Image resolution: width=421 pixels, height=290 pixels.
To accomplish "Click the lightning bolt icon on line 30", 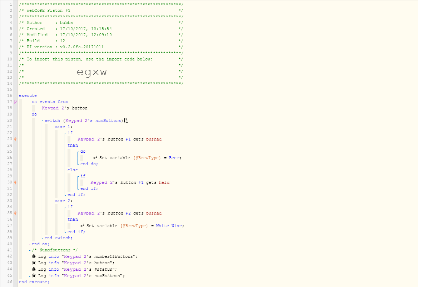I will coord(15,182).
